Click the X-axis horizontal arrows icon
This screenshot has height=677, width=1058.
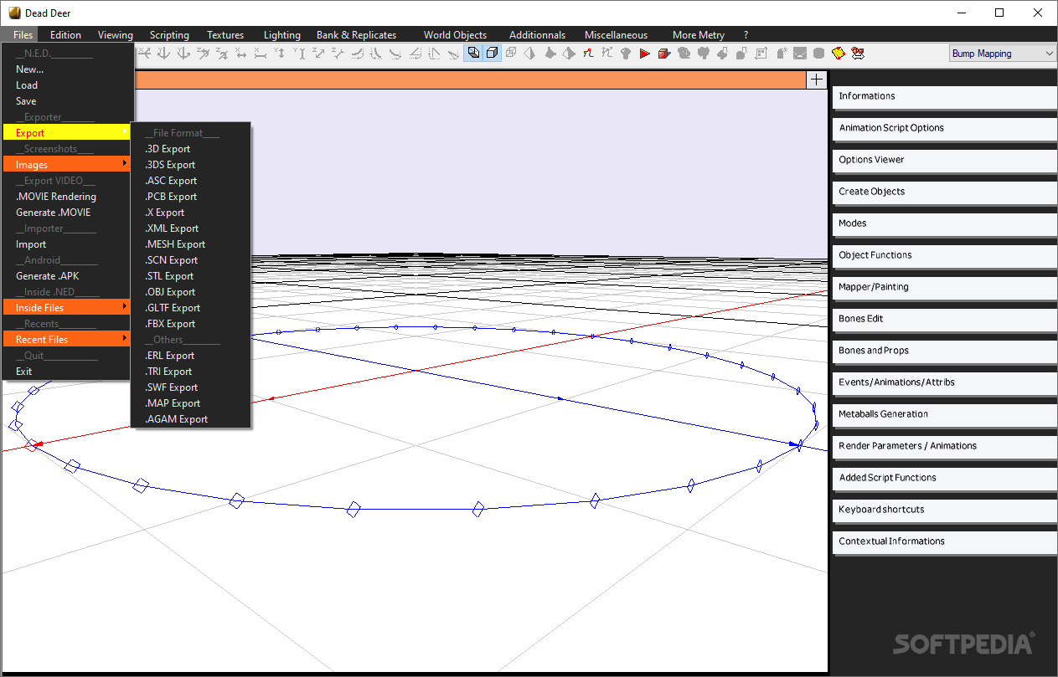pyautogui.click(x=240, y=53)
